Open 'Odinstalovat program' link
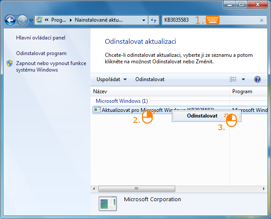The width and height of the screenshot is (271, 219). (41, 53)
